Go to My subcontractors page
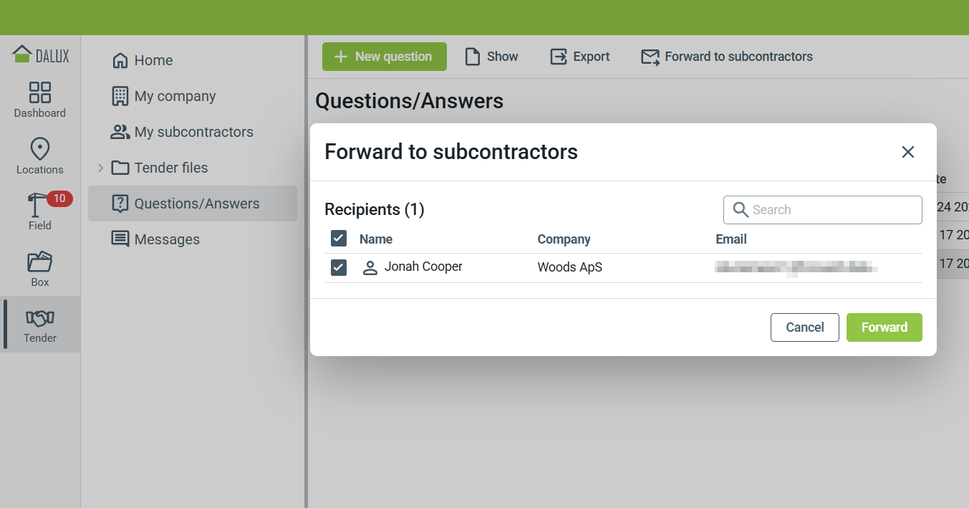The width and height of the screenshot is (969, 508). 193,132
